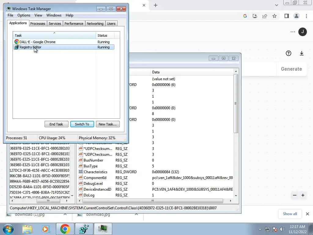Close the Chrome downloads bar
The width and height of the screenshot is (313, 235).
click(x=307, y=214)
